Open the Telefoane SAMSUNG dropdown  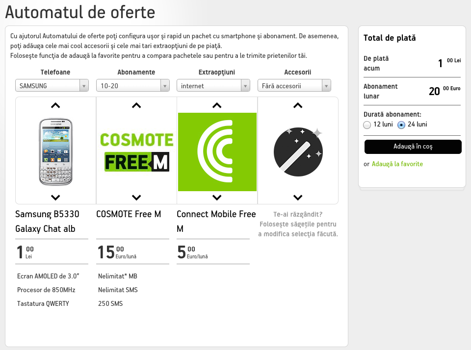click(52, 86)
